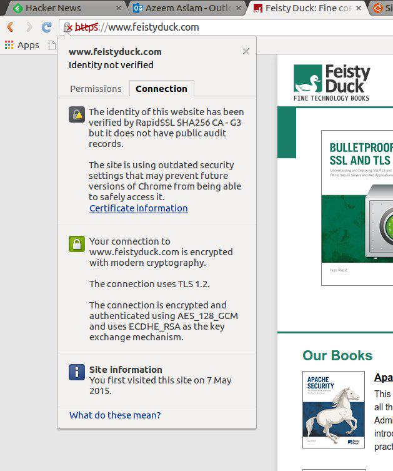The width and height of the screenshot is (393, 471).
Task: Click the Hacker News tab favicon
Action: (x=17, y=8)
